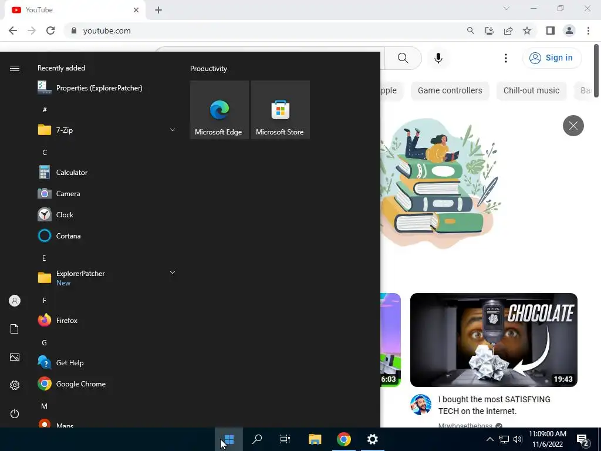Open File Explorer from the taskbar

(x=315, y=439)
